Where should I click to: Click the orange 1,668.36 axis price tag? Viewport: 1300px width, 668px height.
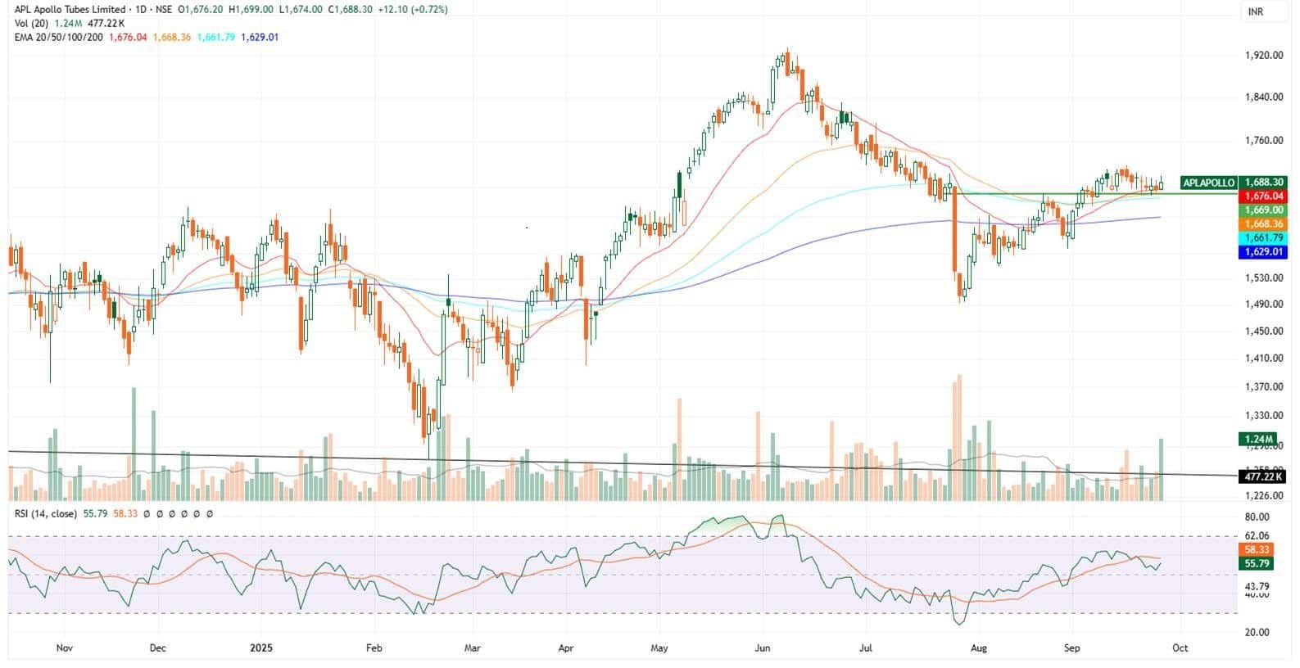1263,223
